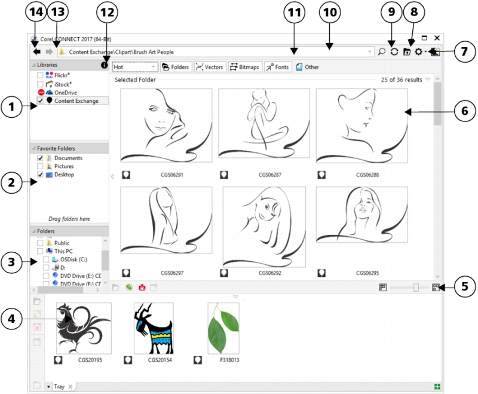Enable the Flickr library checkbox
This screenshot has height=394, width=478.
40,75
